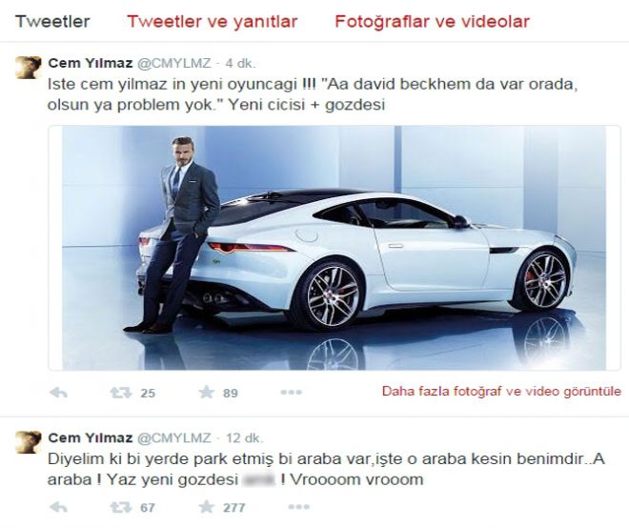Click Daha fazla fotoğraf ve video görüntüle
Screen dimensions: 629x528
click(501, 391)
